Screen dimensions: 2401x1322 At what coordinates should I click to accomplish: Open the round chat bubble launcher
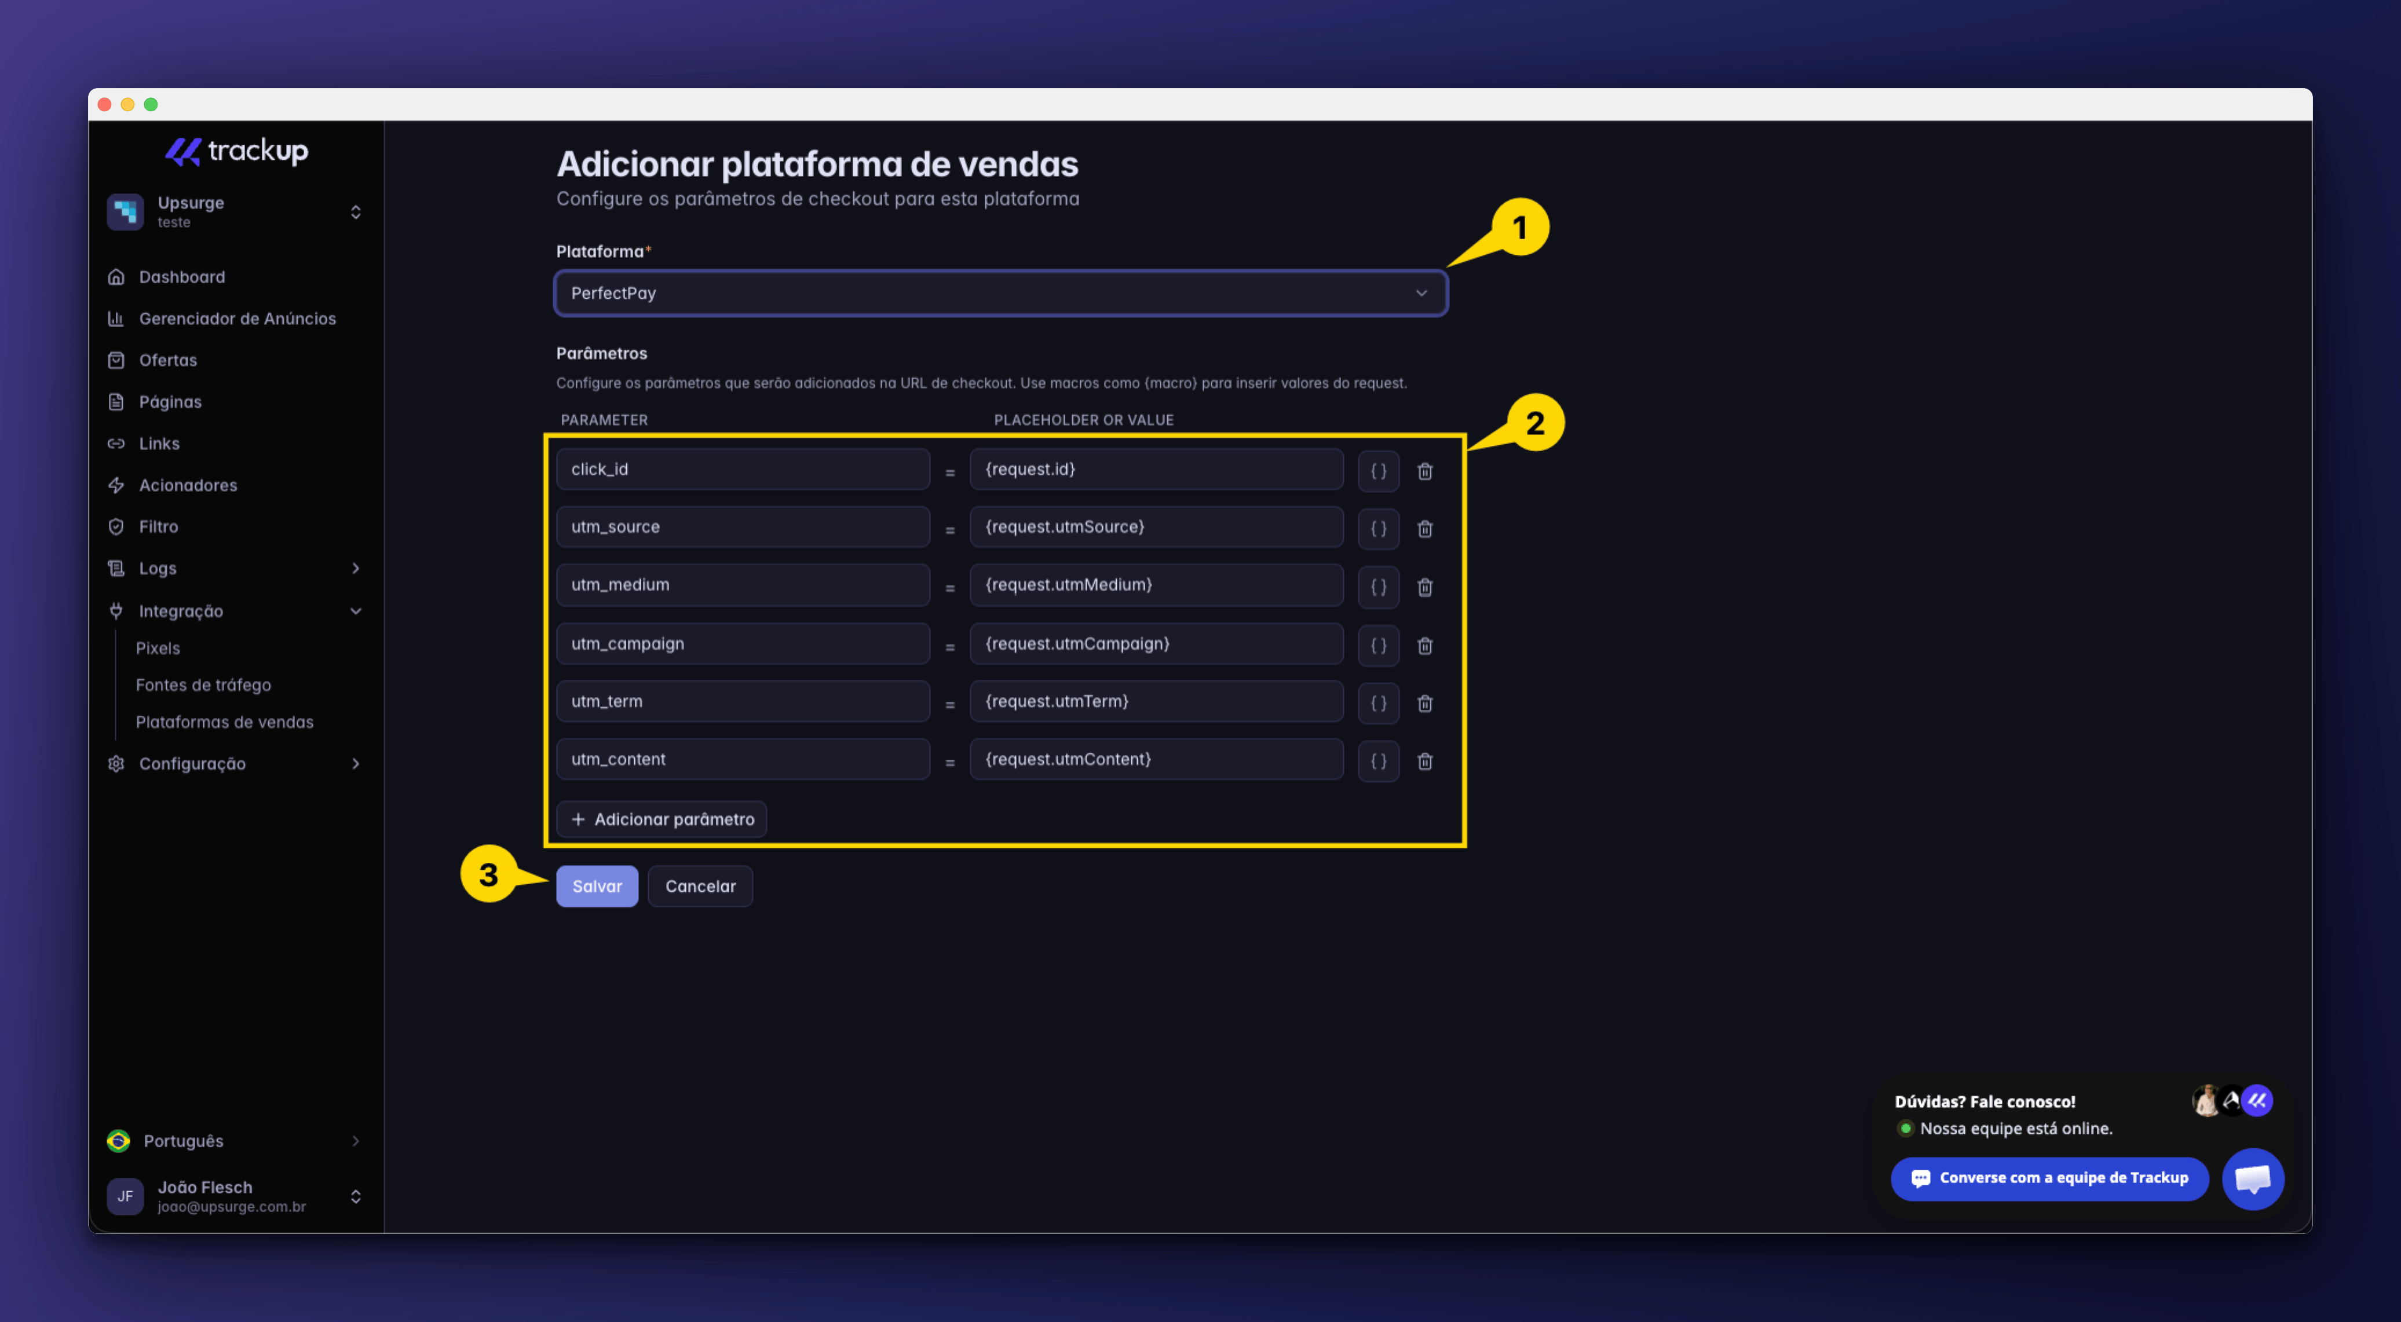pyautogui.click(x=2252, y=1180)
